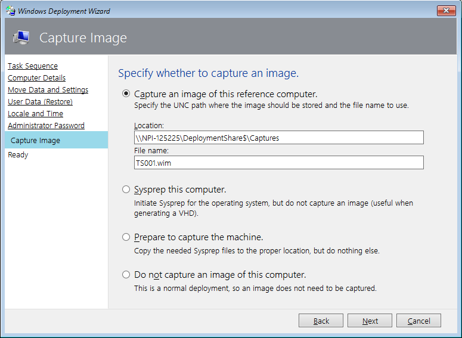Select the Capture Image sidebar item
The height and width of the screenshot is (338, 462).
[x=56, y=140]
